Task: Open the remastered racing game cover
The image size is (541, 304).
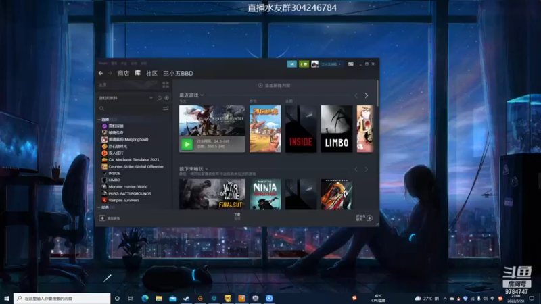Action: pyautogui.click(x=337, y=194)
